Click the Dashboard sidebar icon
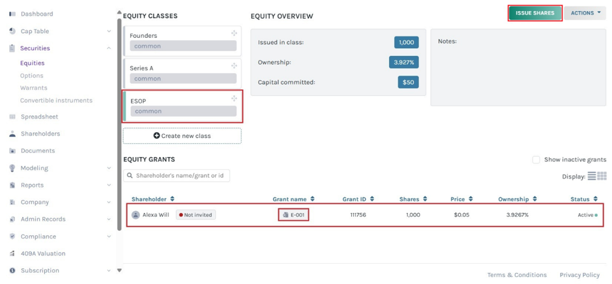Viewport: 612px width, 284px height. [x=12, y=14]
